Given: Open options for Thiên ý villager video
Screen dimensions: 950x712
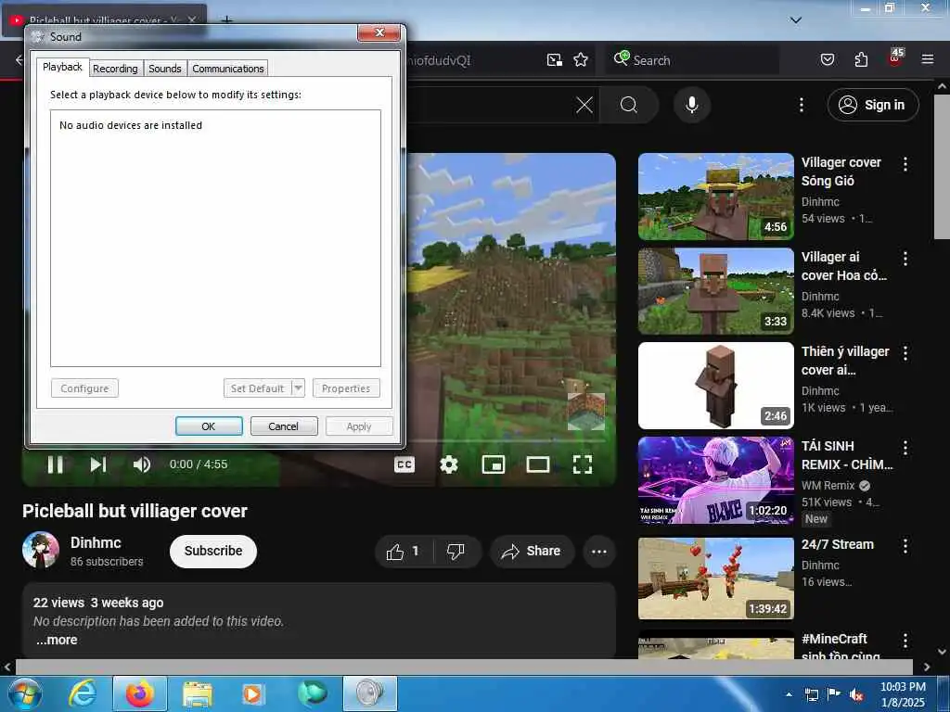Looking at the screenshot, I should [905, 353].
